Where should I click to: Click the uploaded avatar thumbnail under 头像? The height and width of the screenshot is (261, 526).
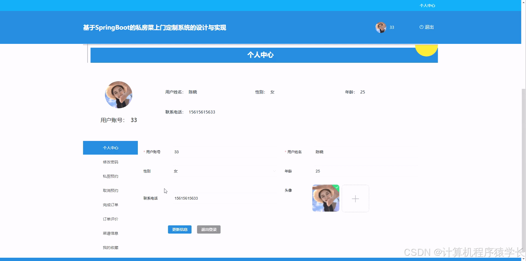pyautogui.click(x=325, y=198)
